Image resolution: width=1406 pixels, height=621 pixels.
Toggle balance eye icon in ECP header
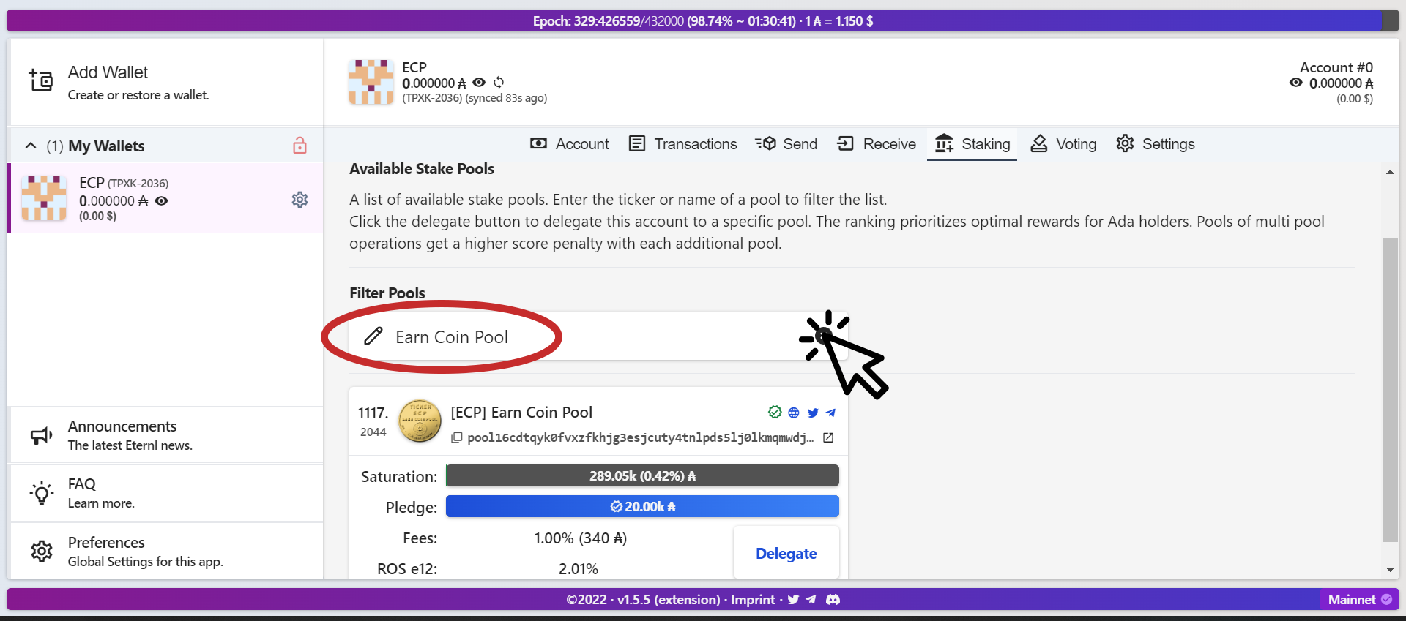pos(479,83)
